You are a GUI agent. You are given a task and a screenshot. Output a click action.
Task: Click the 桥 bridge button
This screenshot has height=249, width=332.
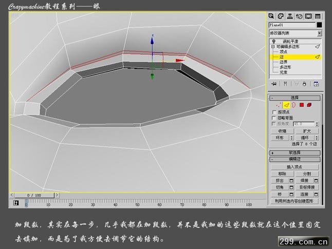(280, 194)
